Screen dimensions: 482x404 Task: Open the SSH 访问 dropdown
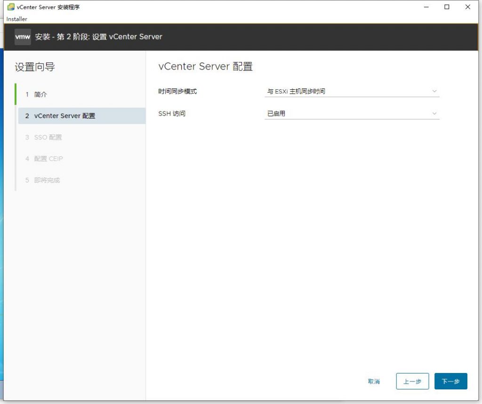352,113
